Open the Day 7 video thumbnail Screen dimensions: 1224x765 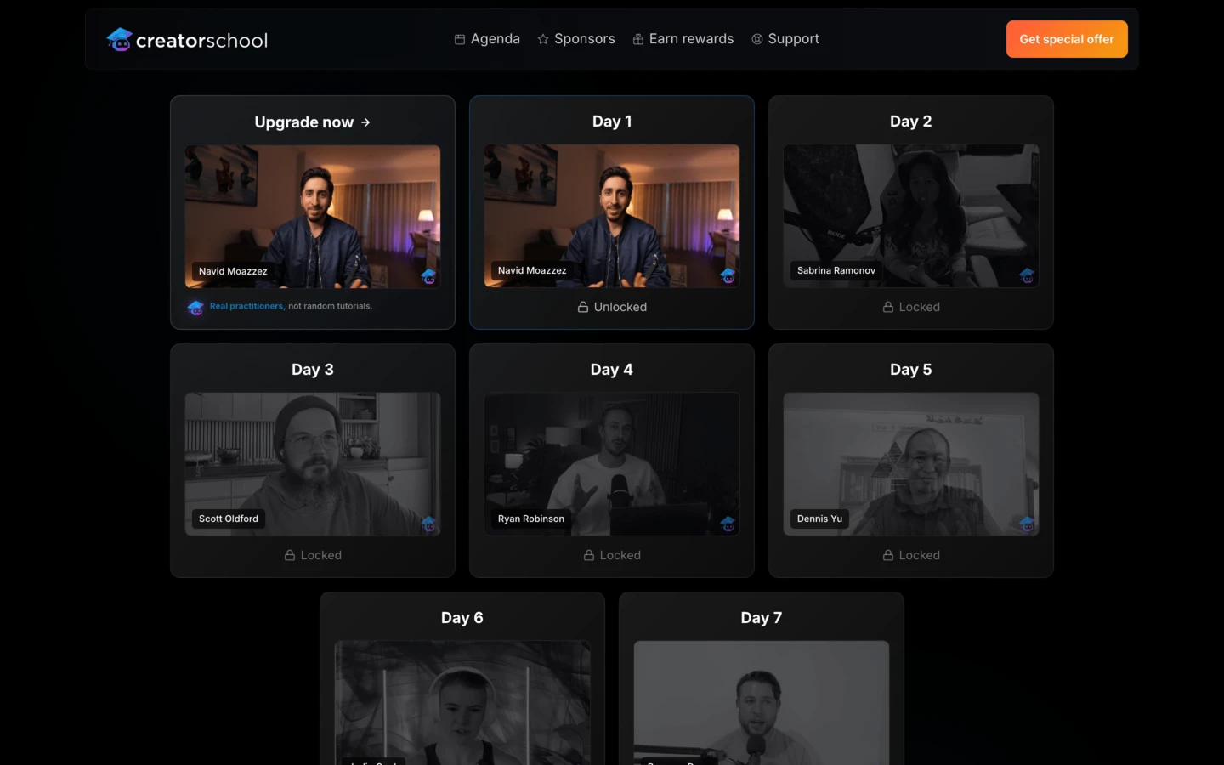click(762, 703)
